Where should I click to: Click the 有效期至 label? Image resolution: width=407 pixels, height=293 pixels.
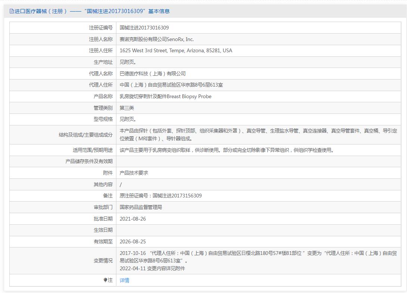point(103,241)
